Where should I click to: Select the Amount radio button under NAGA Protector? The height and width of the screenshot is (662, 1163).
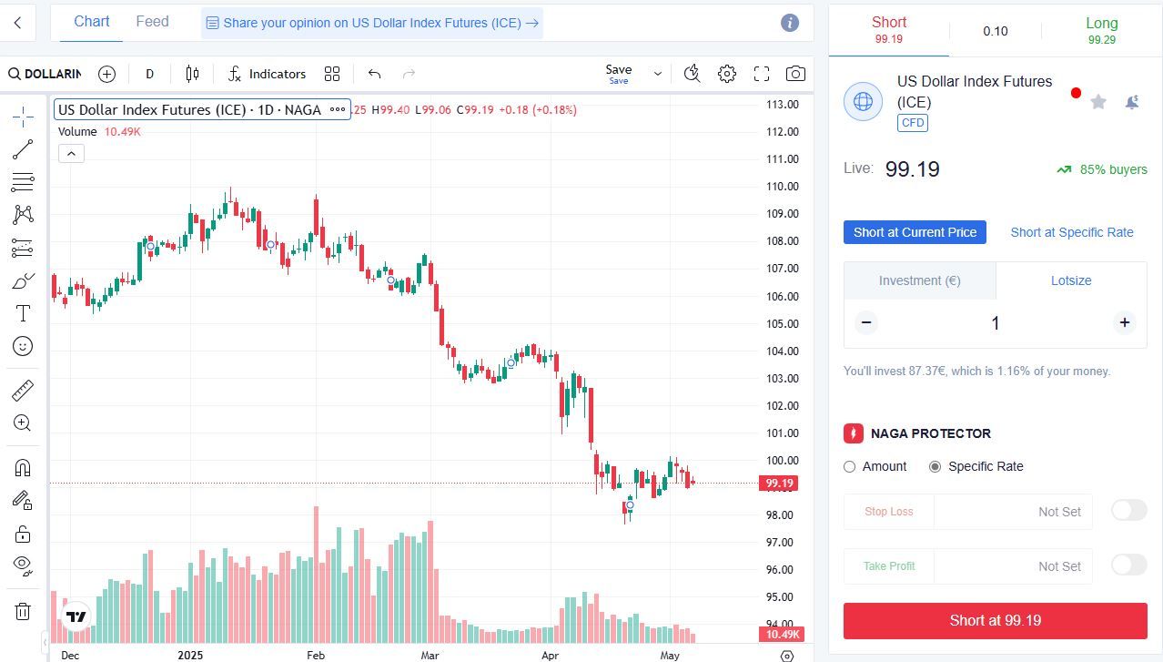[x=849, y=466]
